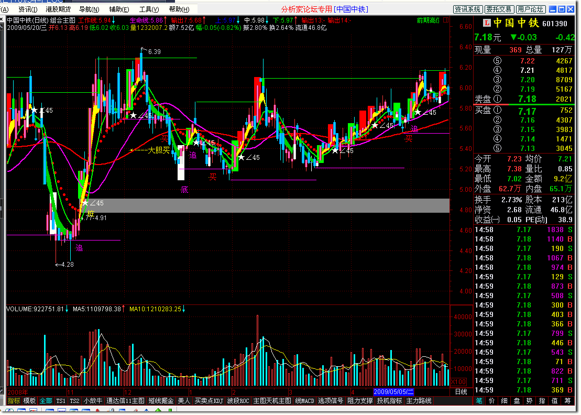Switch to the 笔 tab
The height and width of the screenshot is (415, 581).
tap(479, 401)
